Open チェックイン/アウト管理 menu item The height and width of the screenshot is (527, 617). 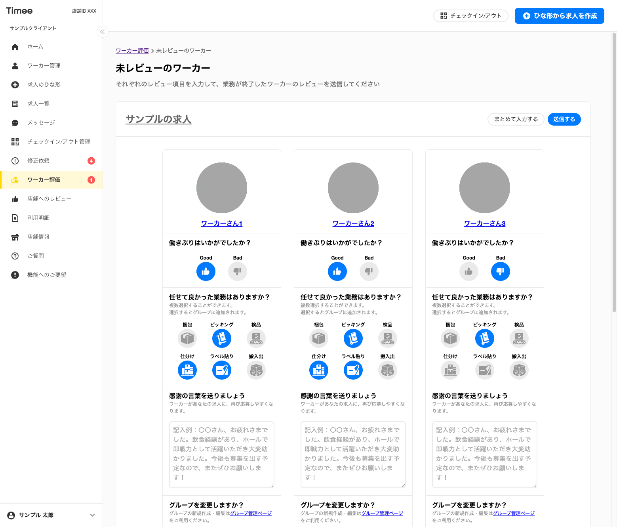click(x=51, y=142)
